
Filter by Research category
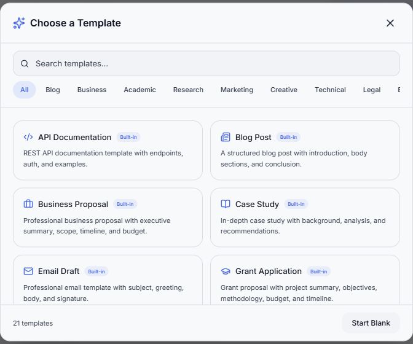(x=188, y=90)
